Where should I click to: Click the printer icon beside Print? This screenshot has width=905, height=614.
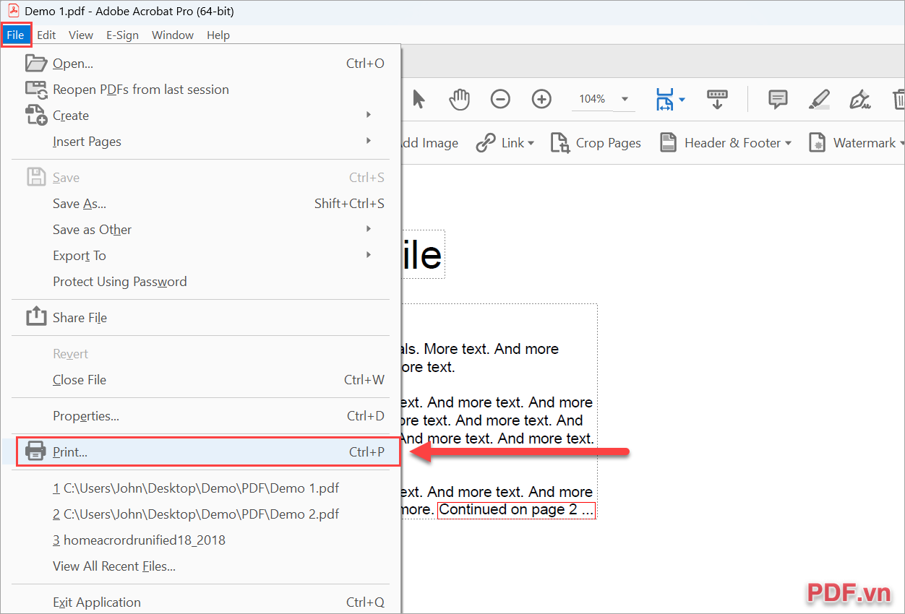pos(36,451)
